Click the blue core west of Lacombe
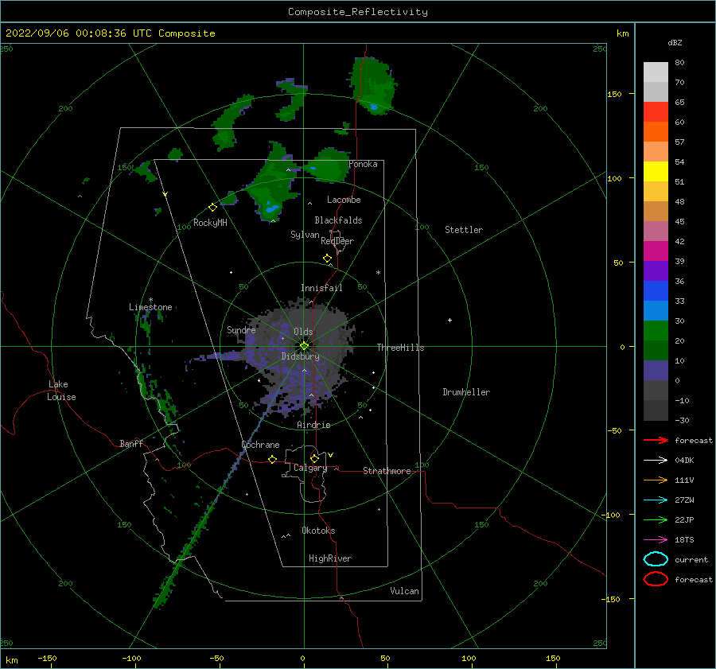This screenshot has width=716, height=669. coord(272,208)
